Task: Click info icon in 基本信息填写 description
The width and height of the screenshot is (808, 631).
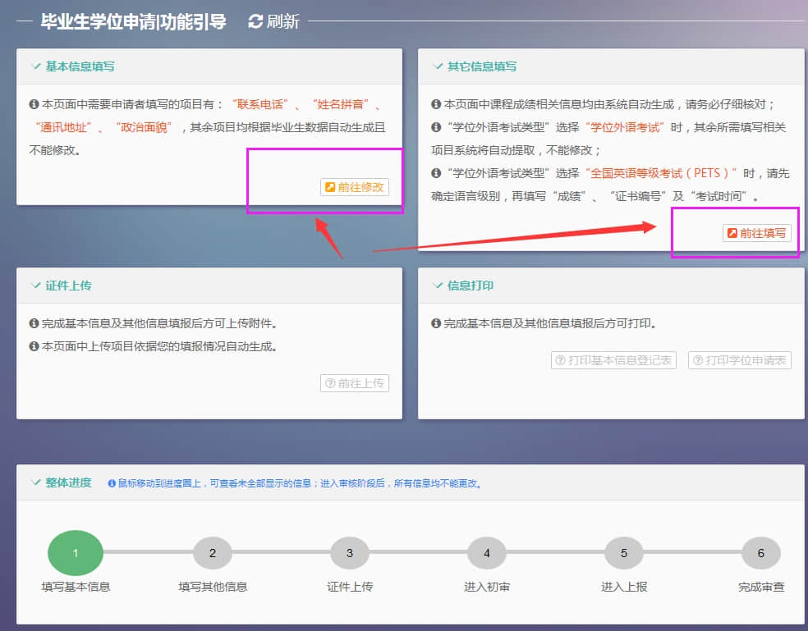Action: (x=34, y=105)
